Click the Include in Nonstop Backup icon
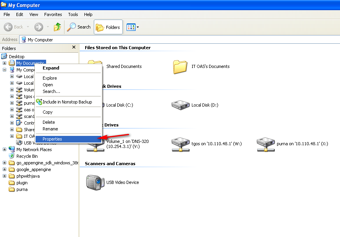The width and height of the screenshot is (340, 237). (39, 102)
